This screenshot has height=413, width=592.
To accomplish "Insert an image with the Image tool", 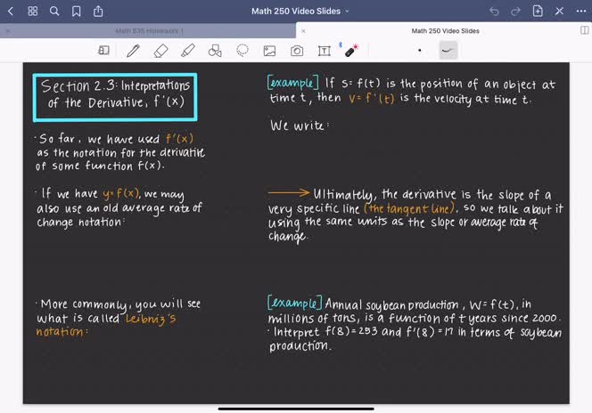I will point(269,51).
